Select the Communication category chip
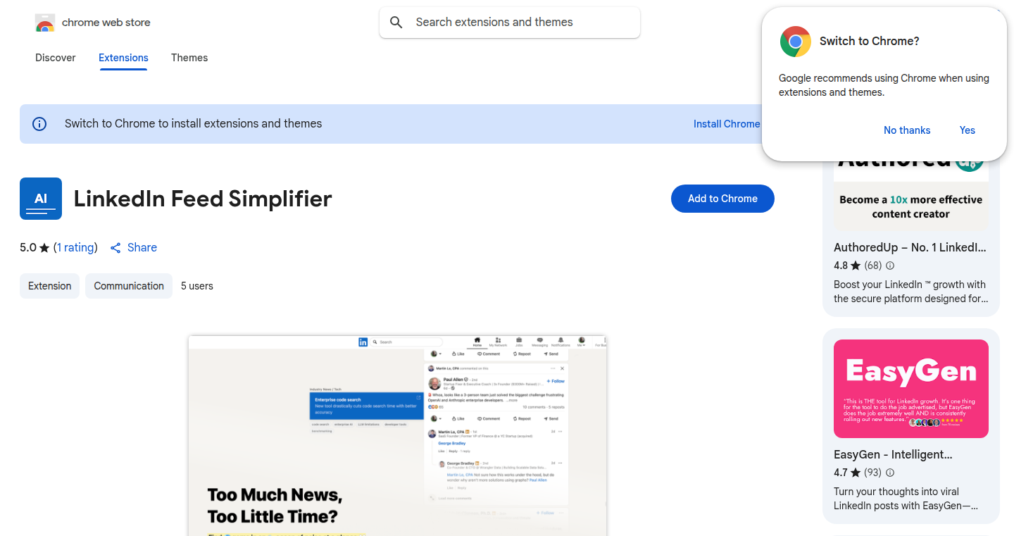This screenshot has width=1014, height=536. [129, 286]
